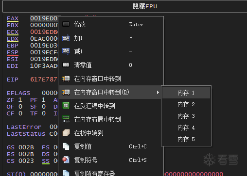This screenshot has width=247, height=176.
Task: Click the CS segment value 0023
Action: coord(26,161)
